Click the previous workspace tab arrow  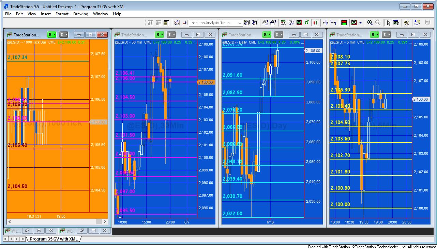(12, 239)
